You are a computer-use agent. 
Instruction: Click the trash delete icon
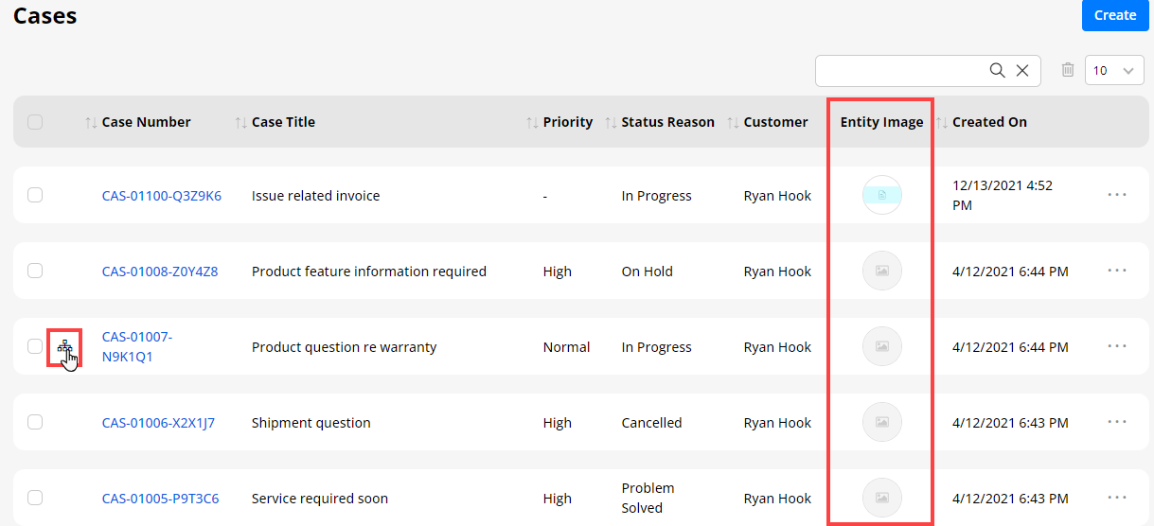pos(1068,70)
